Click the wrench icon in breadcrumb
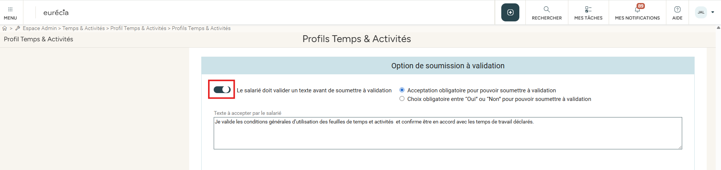Viewport: 721px width, 170px height. (18, 29)
